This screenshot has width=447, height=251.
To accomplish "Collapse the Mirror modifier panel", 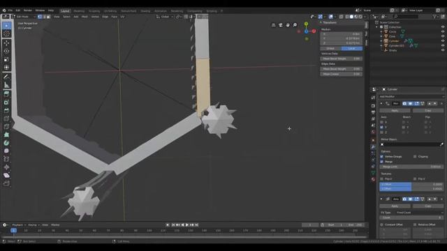I will point(381,103).
